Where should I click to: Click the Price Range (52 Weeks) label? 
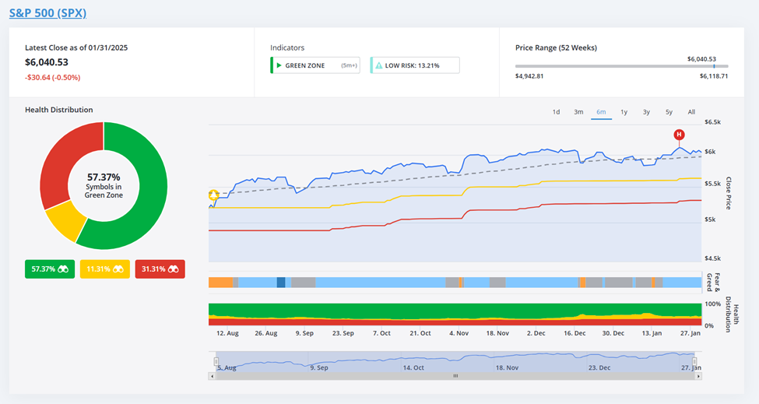coord(556,48)
